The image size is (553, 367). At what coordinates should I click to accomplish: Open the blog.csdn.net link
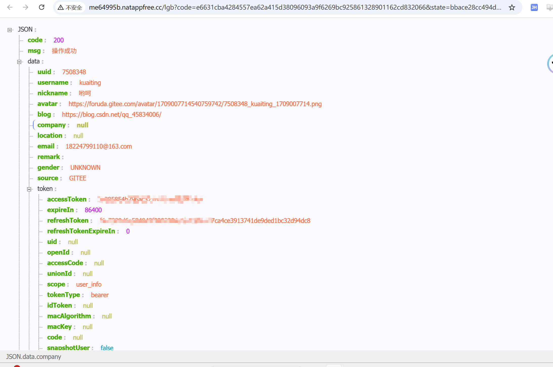[112, 114]
